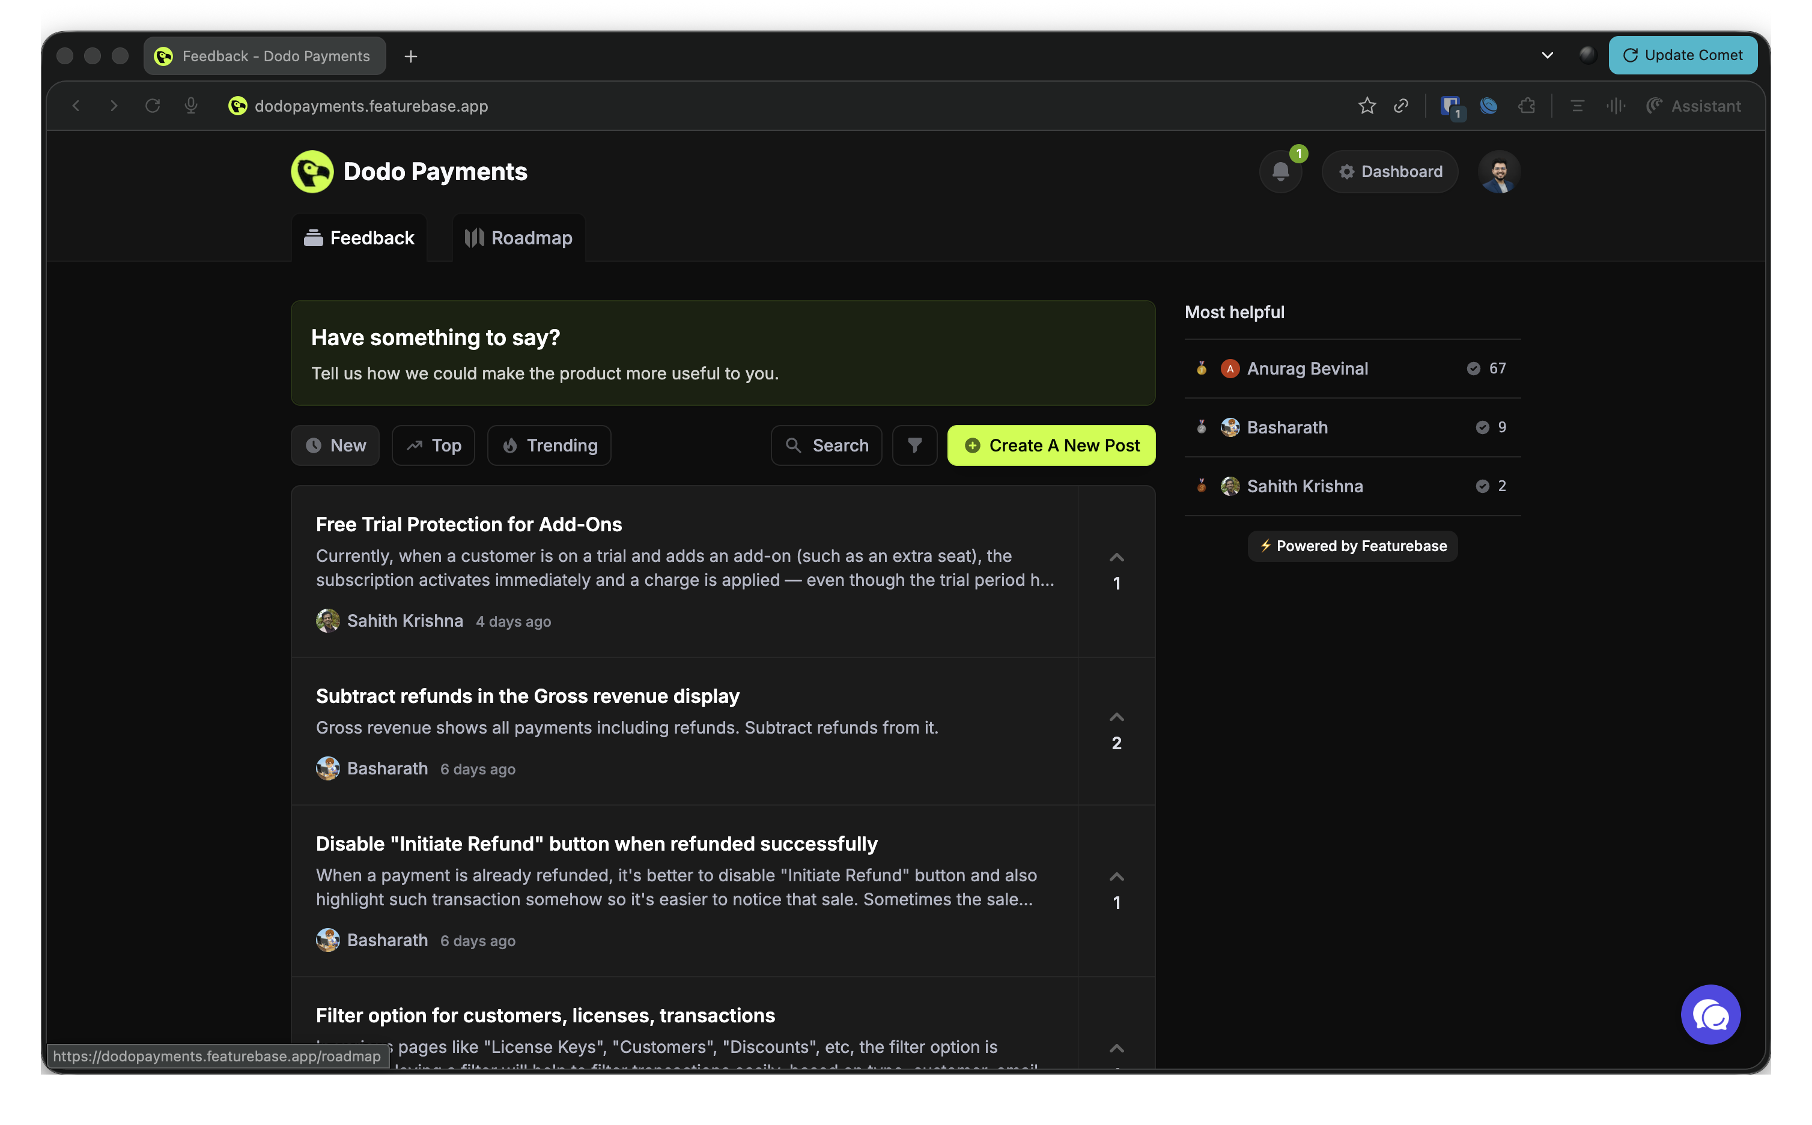Screen dimensions: 1812x1125
Task: Upvote the Disable Initiate Refund post
Action: (x=1116, y=876)
